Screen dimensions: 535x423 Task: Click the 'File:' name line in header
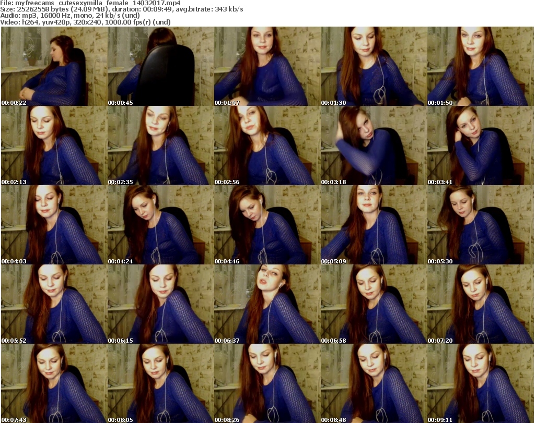coord(90,3)
